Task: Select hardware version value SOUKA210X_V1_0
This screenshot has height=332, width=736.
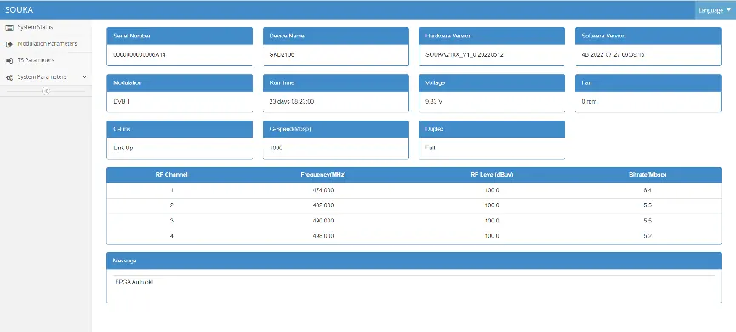Action: click(x=465, y=55)
